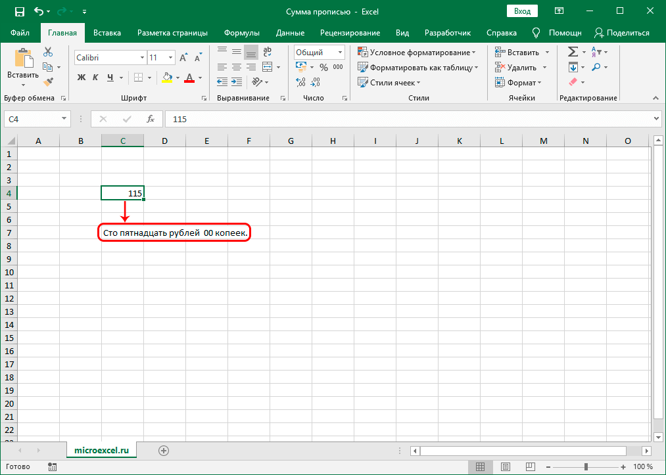Adjust the zoom slider handle

coord(586,466)
